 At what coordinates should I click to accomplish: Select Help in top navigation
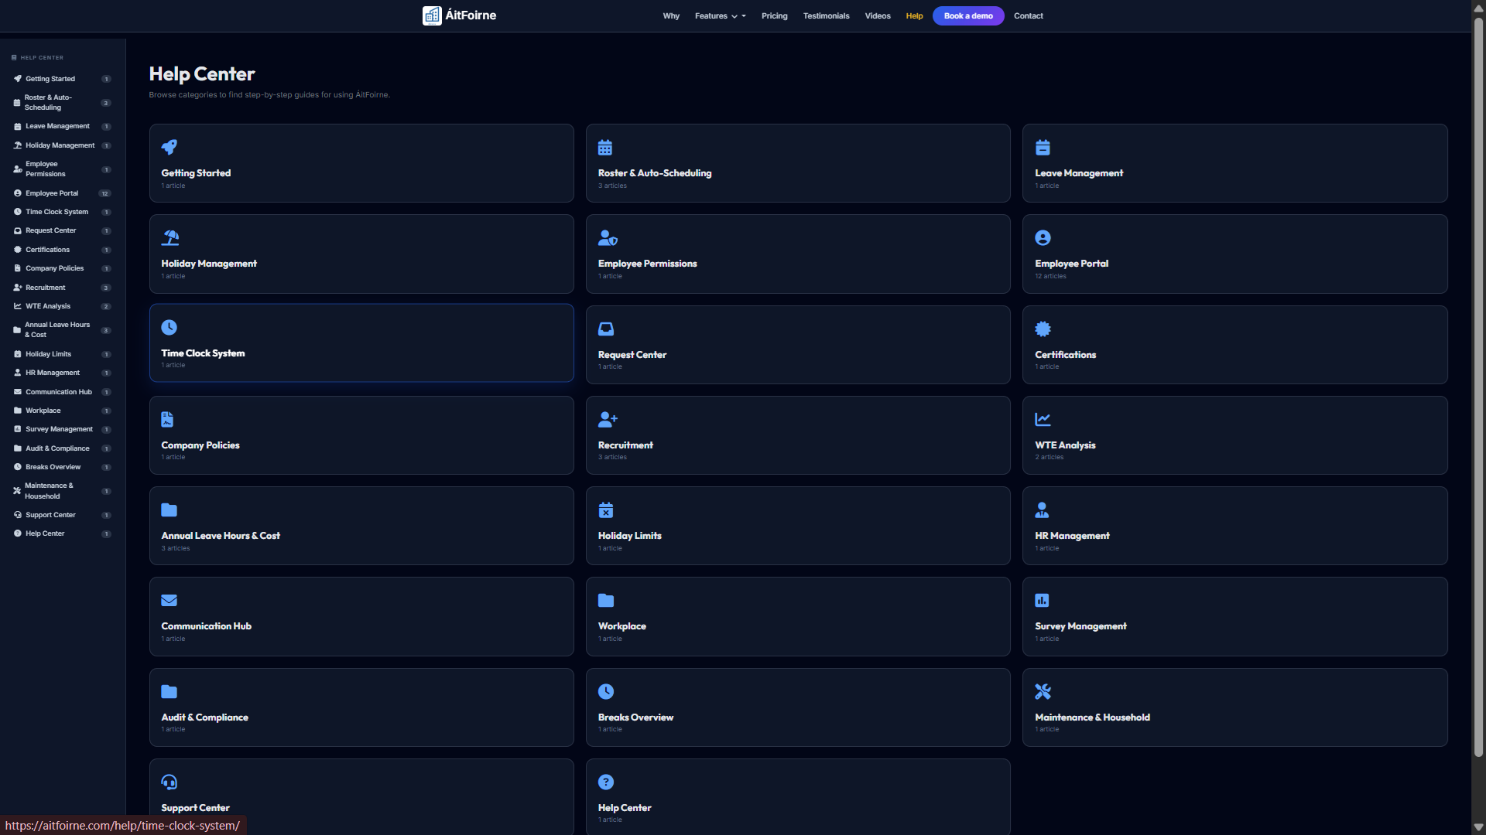click(914, 15)
